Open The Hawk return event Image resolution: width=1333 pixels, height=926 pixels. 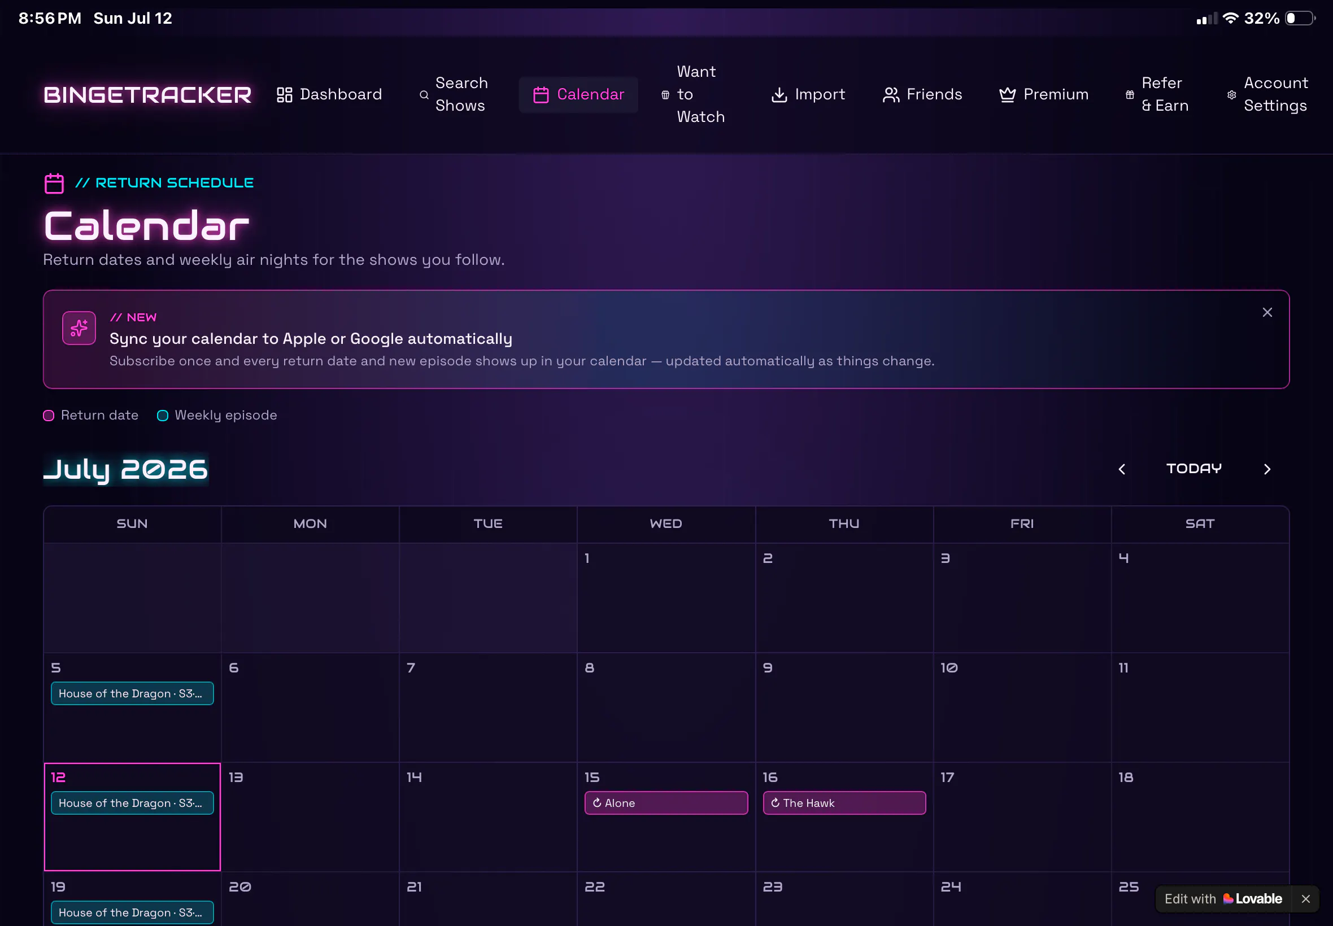(844, 803)
